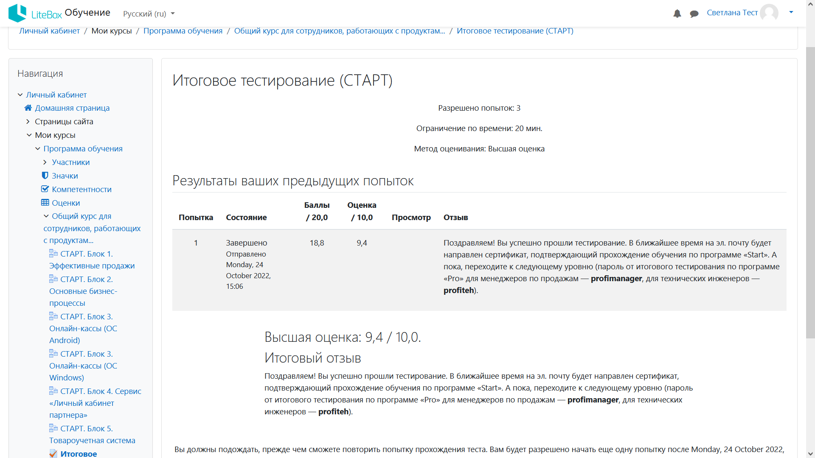Open СТАРТ. Блок 3. Онлайн-кассы (ОС Android)

point(83,328)
